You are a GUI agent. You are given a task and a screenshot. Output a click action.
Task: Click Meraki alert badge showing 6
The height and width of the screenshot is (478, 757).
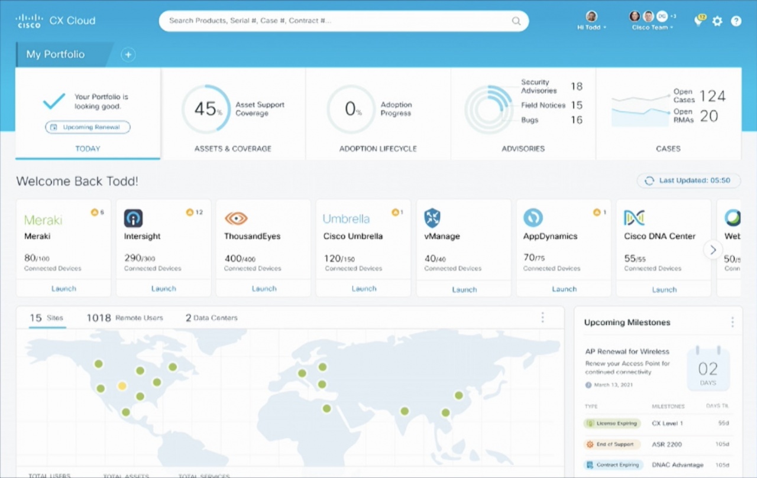[x=98, y=212]
